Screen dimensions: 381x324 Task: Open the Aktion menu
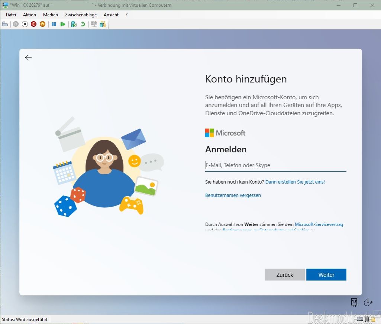(29, 15)
